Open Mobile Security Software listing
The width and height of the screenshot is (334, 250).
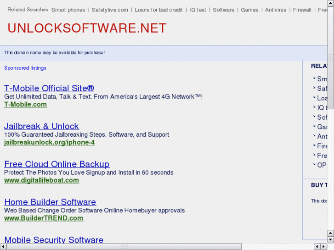[54, 239]
